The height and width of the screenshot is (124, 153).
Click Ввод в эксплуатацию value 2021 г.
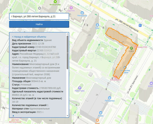[40, 112]
